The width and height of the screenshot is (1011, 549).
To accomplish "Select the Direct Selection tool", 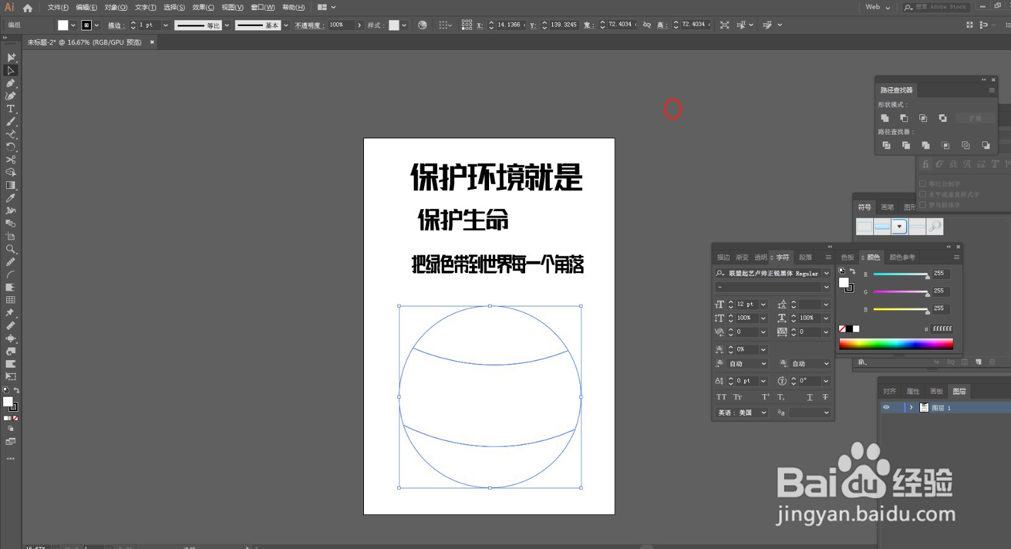I will [11, 70].
